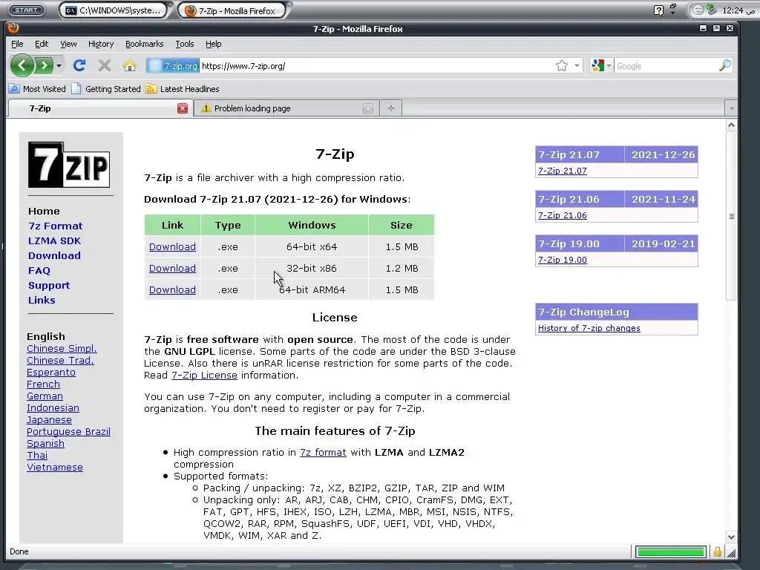The height and width of the screenshot is (570, 760).
Task: Open the 7z format features link
Action: [323, 452]
